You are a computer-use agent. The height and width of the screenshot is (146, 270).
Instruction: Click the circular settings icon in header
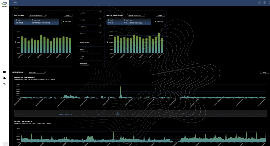[x=259, y=2]
